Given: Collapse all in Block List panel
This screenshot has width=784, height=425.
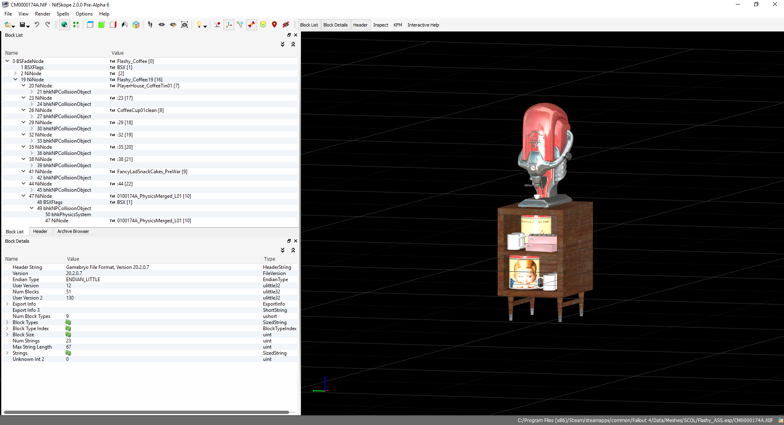Looking at the screenshot, I should click(x=293, y=44).
